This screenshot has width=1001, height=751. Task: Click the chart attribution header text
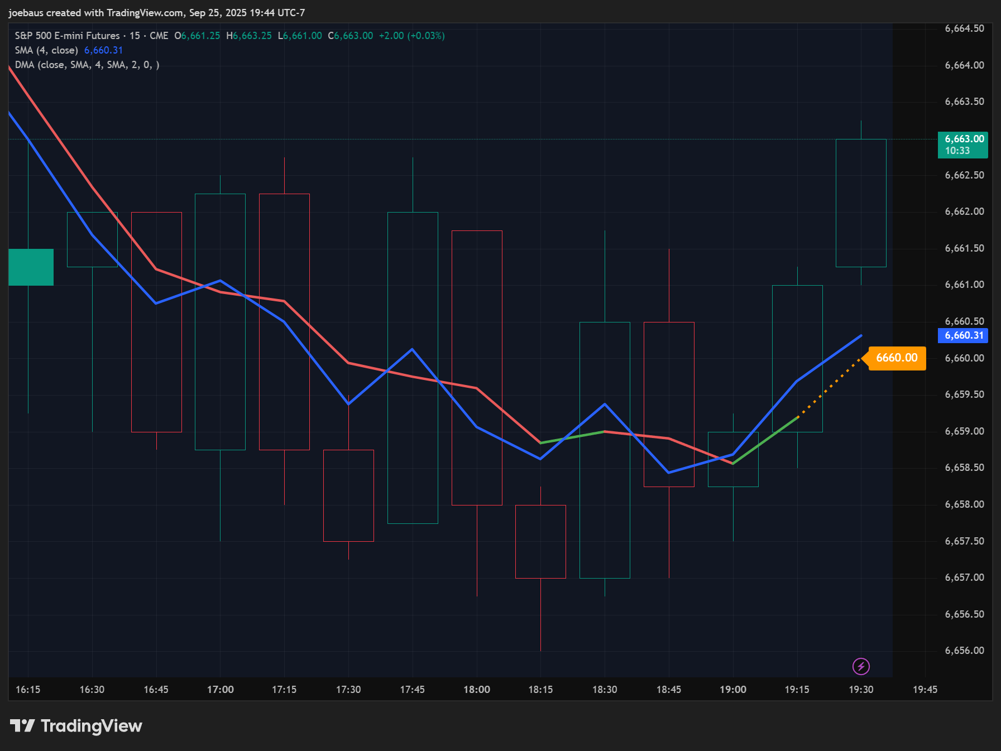tap(157, 12)
